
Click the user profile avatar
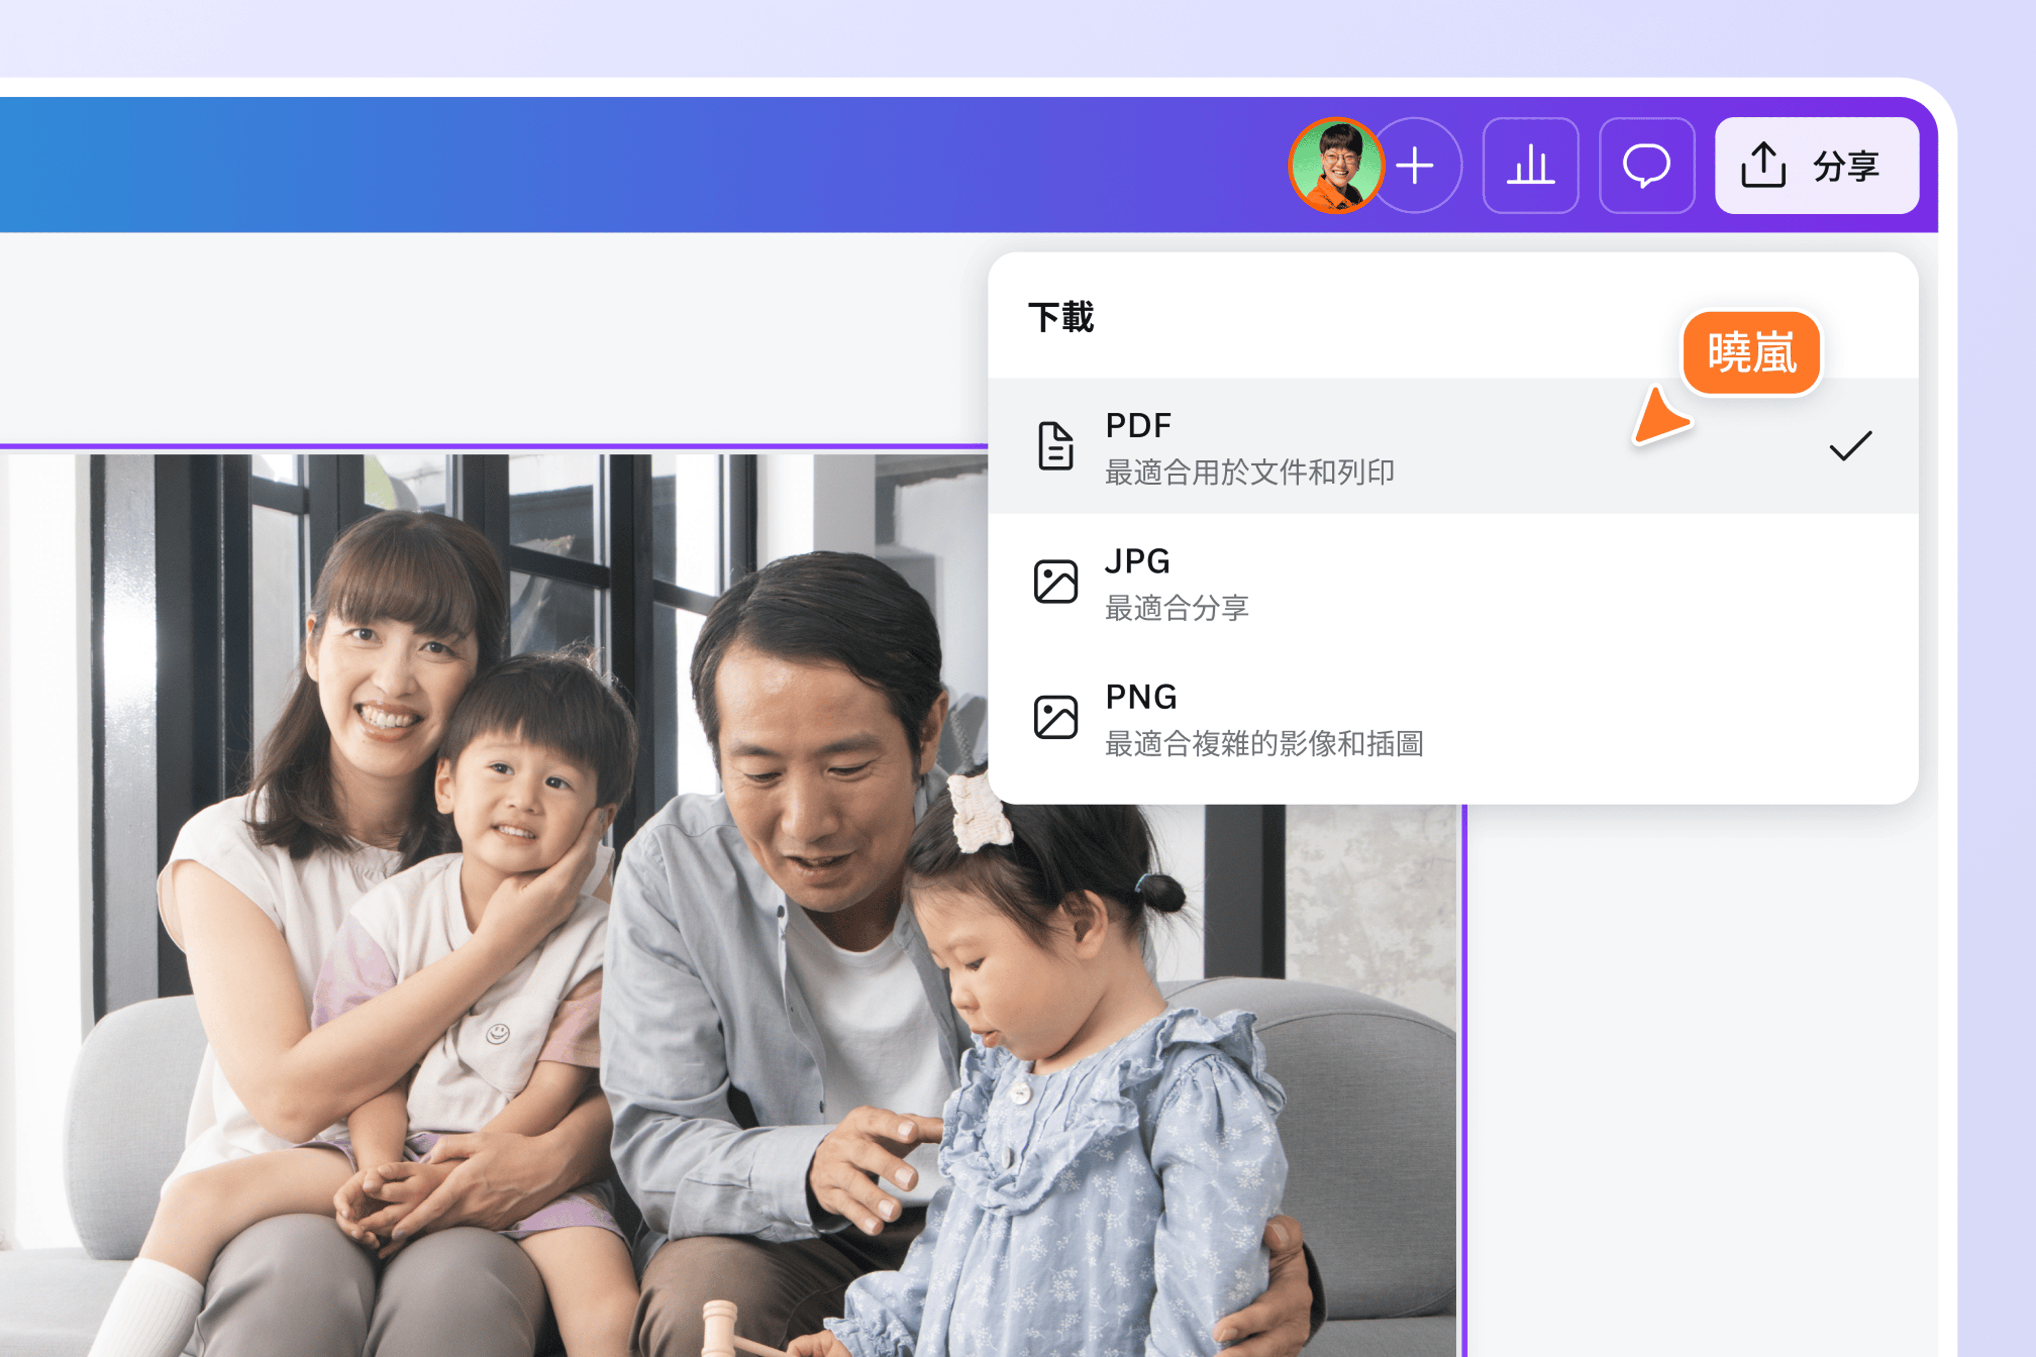pyautogui.click(x=1336, y=165)
